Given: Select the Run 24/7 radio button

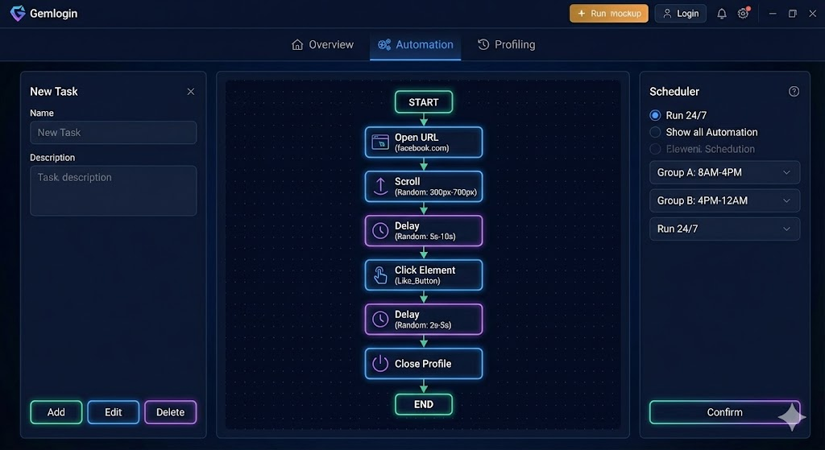Looking at the screenshot, I should [x=655, y=115].
